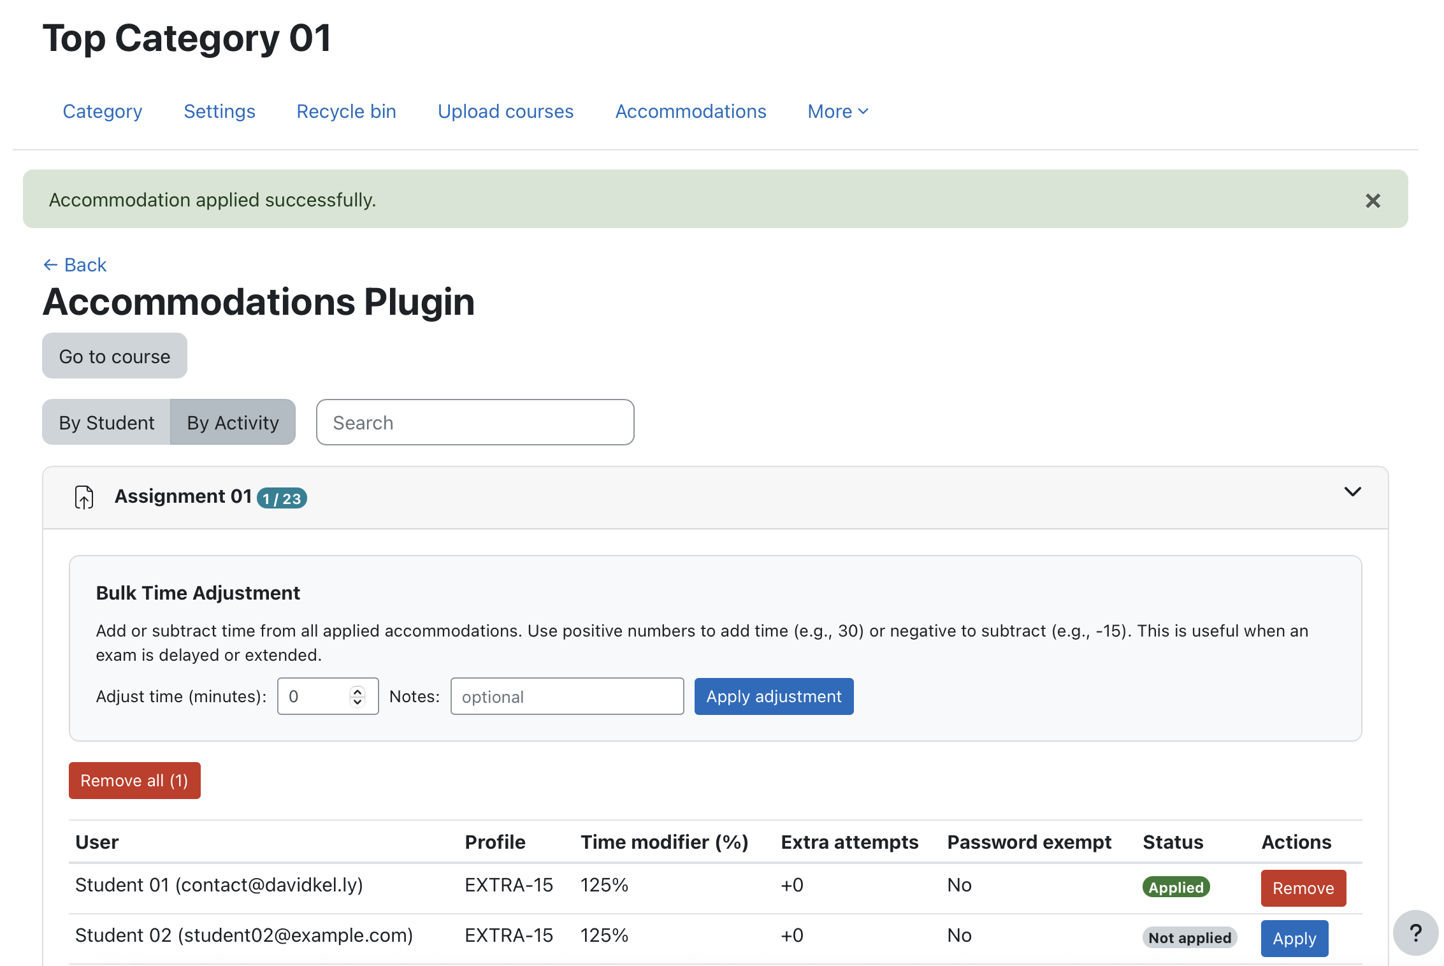Follow the Back link

click(75, 264)
